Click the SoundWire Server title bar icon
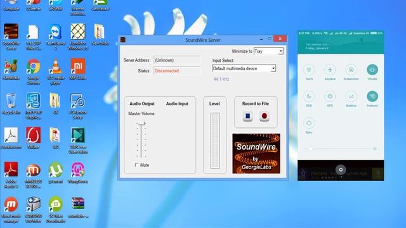Image resolution: width=406 pixels, height=228 pixels. 123,39
